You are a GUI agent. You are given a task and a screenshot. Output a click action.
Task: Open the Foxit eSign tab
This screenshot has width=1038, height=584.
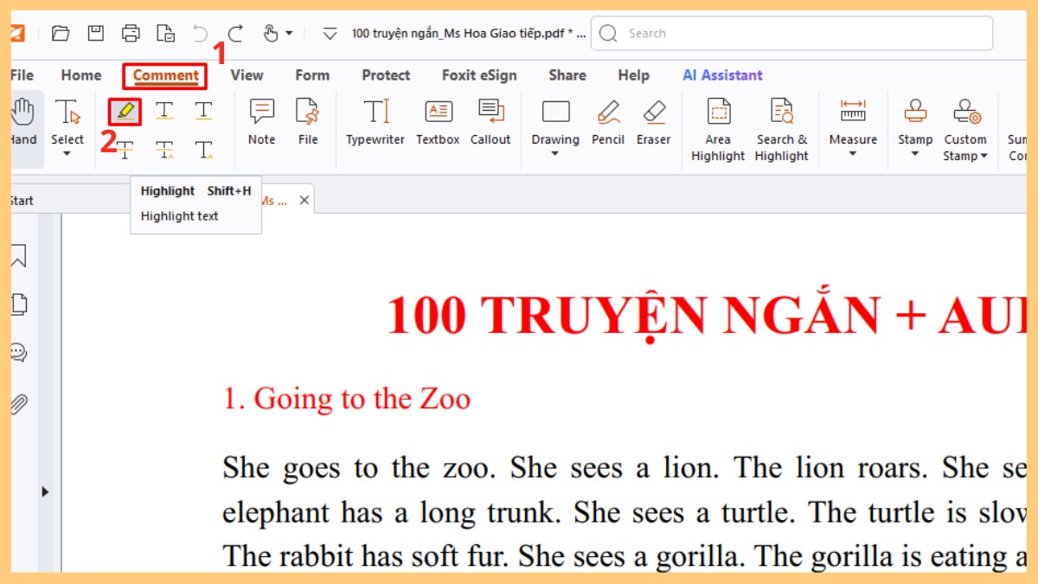pyautogui.click(x=479, y=75)
